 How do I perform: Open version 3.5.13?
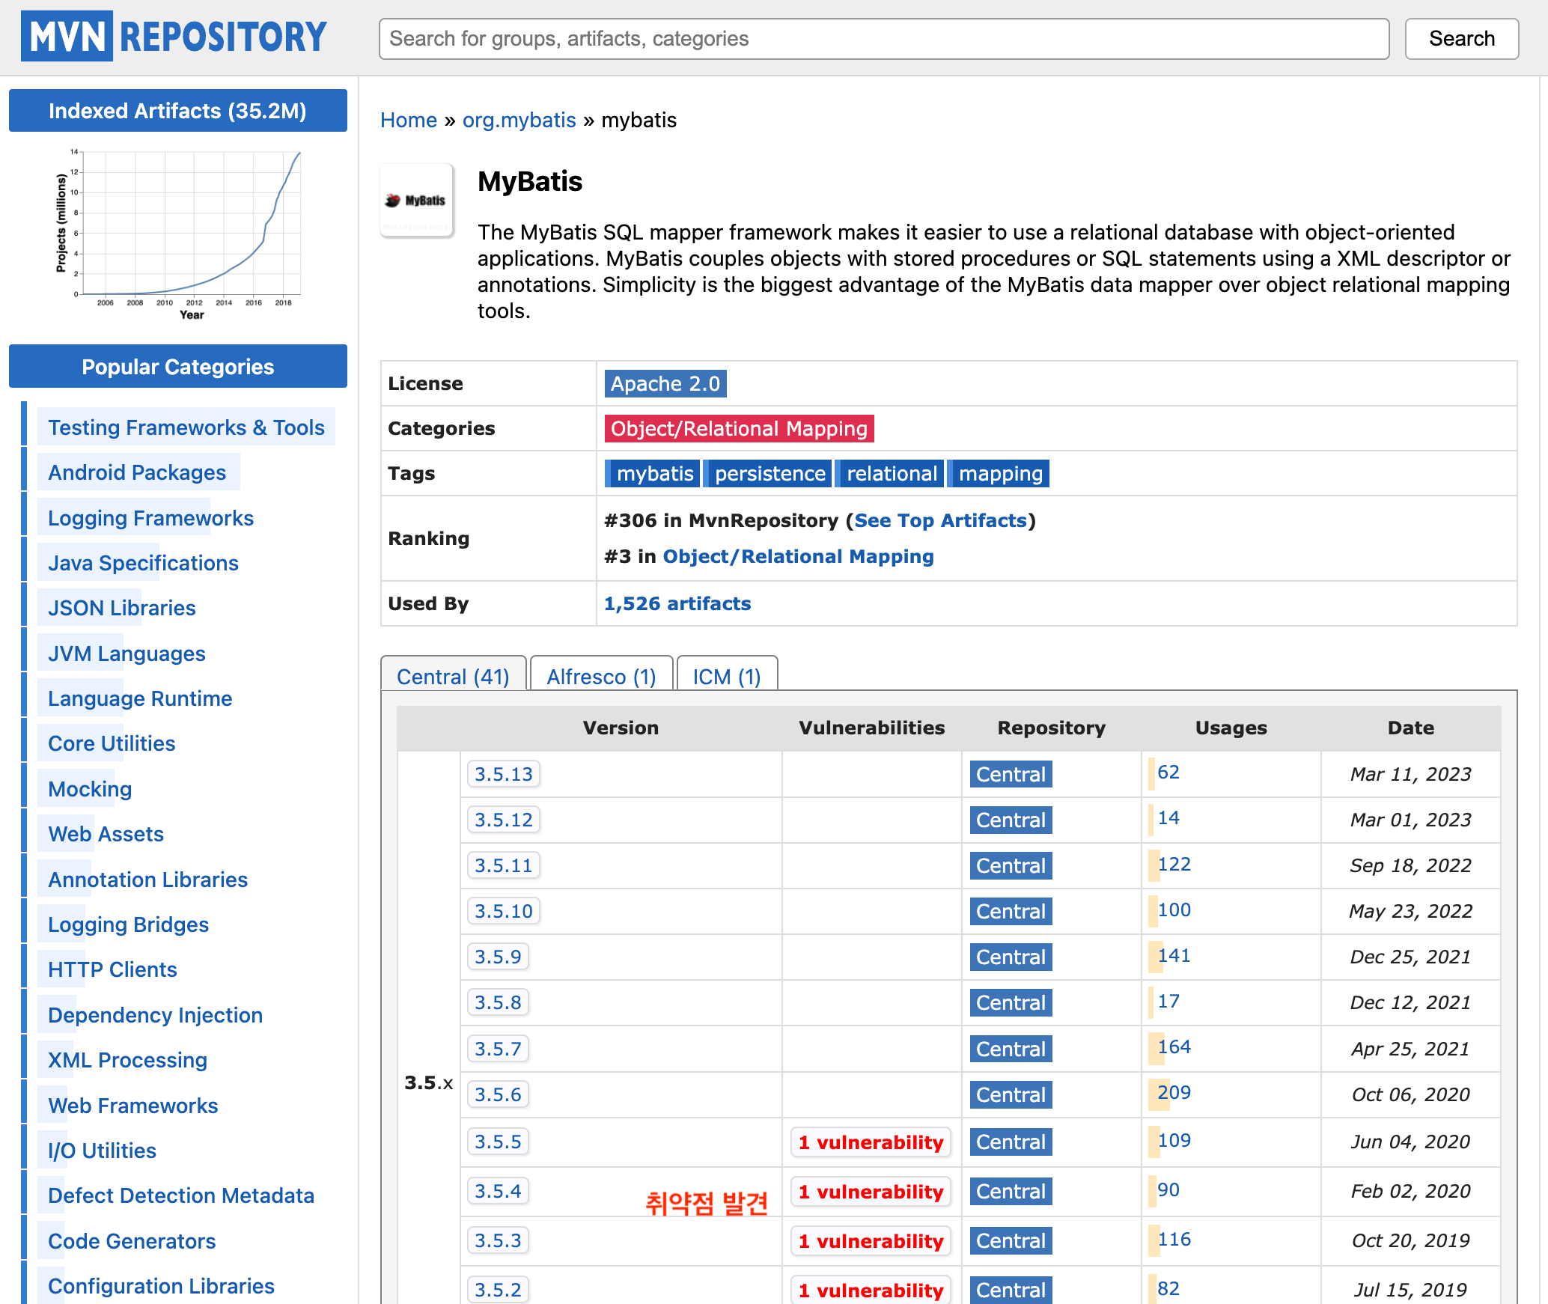503,774
